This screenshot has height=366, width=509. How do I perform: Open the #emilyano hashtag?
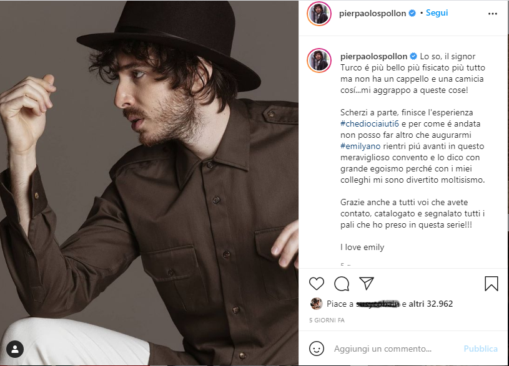coord(360,146)
